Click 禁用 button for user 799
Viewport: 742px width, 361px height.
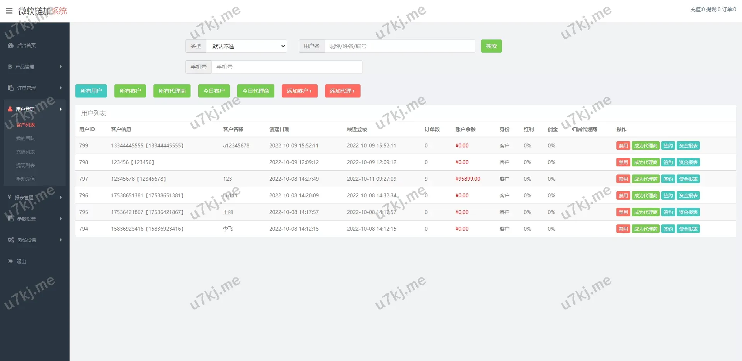[x=623, y=146]
